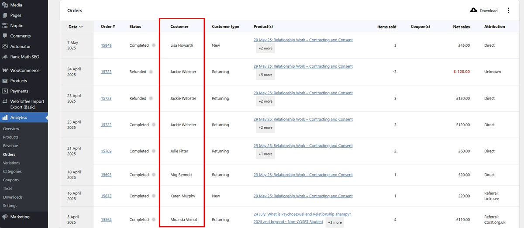
Task: Click the Order # column header
Action: [108, 27]
